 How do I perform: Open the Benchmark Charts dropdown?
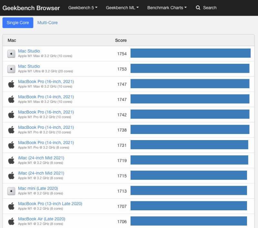coord(167,8)
